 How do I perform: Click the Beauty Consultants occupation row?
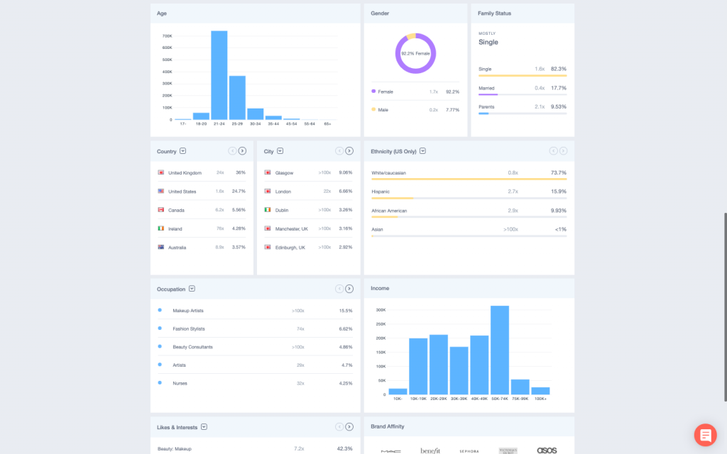pos(255,346)
